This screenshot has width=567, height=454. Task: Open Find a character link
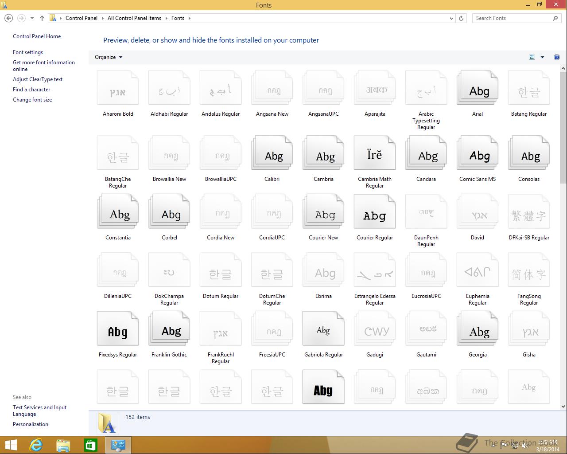pos(31,90)
